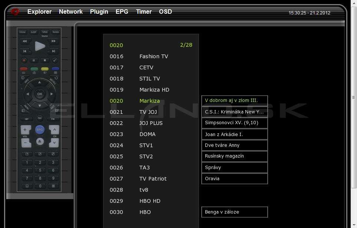Select channel 0029 HBO HD
357x228 pixels.
pyautogui.click(x=151, y=201)
